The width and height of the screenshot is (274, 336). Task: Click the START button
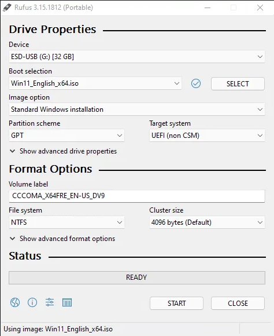click(x=176, y=303)
